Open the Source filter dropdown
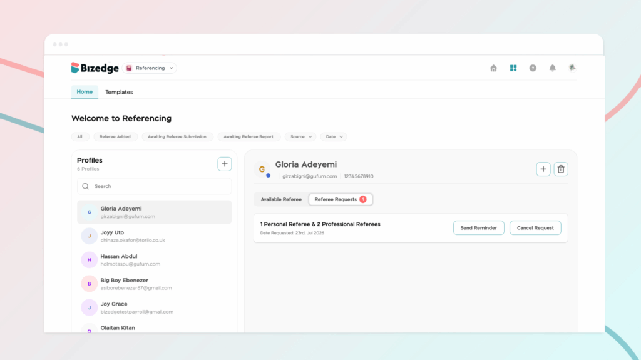The height and width of the screenshot is (360, 641). click(300, 137)
